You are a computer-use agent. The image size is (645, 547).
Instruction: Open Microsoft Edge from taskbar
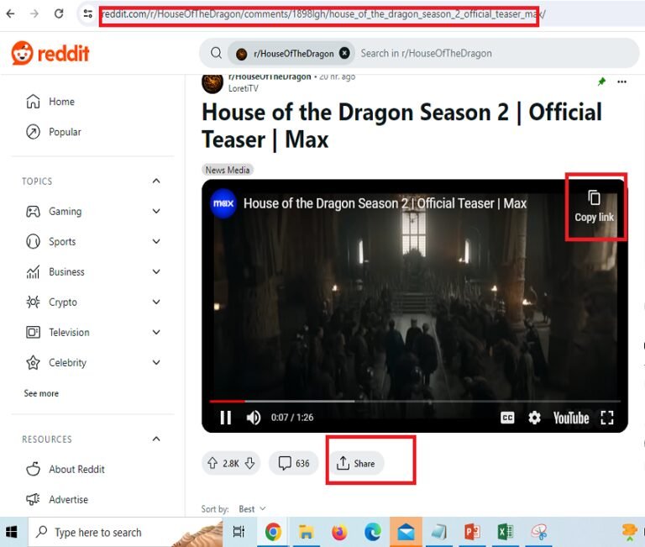372,532
